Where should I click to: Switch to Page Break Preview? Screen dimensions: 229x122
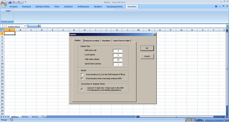194,120
